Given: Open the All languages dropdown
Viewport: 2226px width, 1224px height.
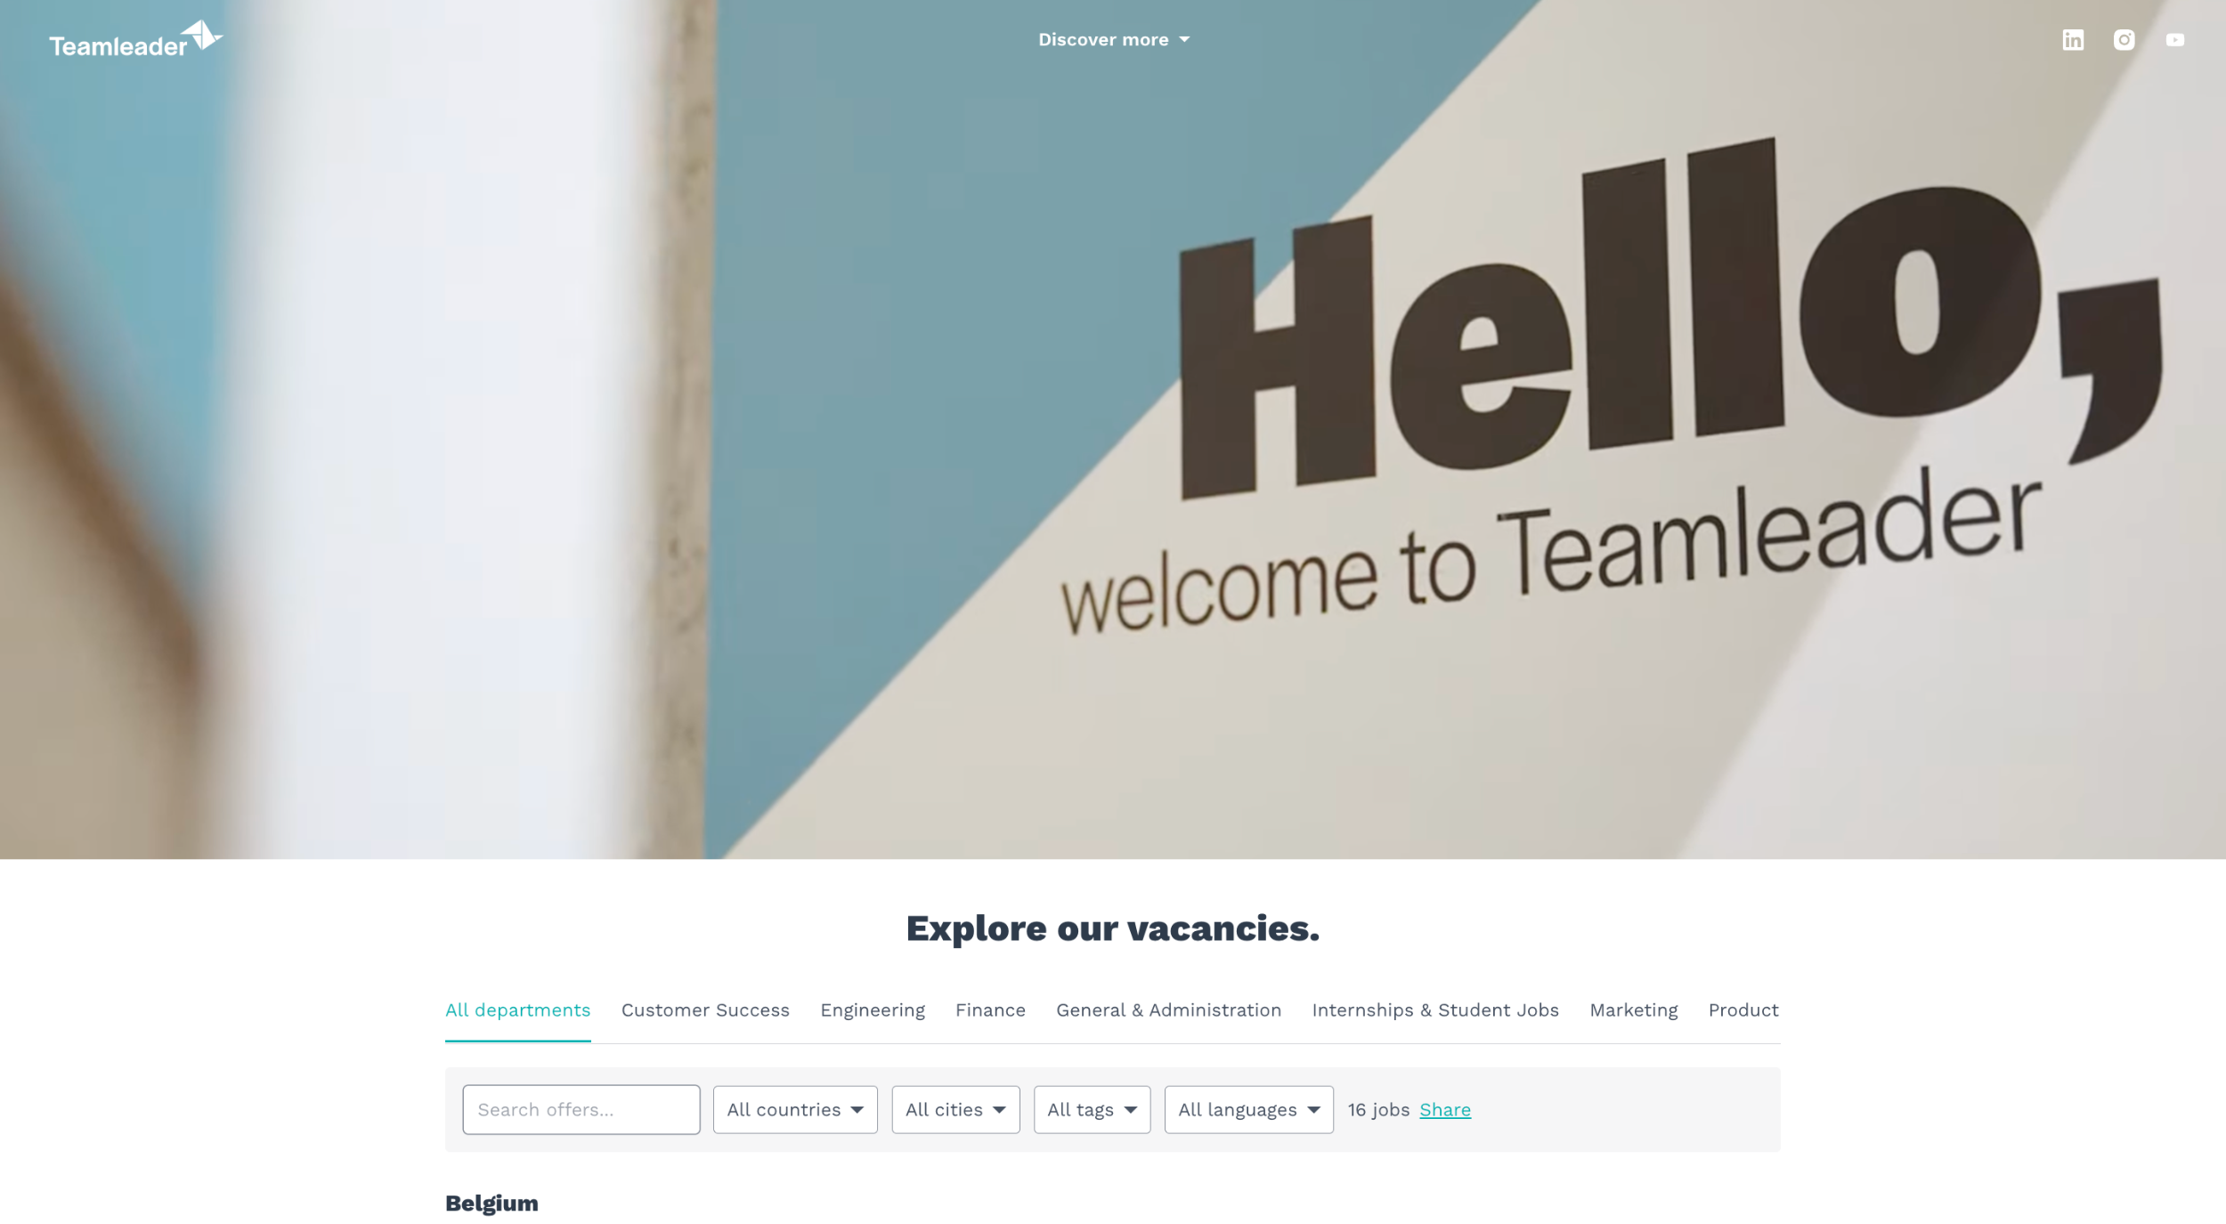Looking at the screenshot, I should click(x=1248, y=1109).
